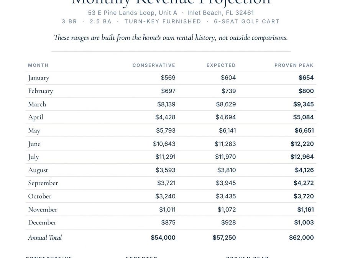Select the PROVEN PEAK column header

(x=294, y=65)
